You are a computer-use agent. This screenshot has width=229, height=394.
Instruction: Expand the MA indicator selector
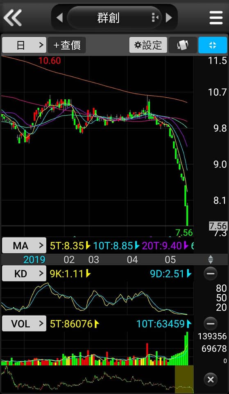(x=24, y=245)
